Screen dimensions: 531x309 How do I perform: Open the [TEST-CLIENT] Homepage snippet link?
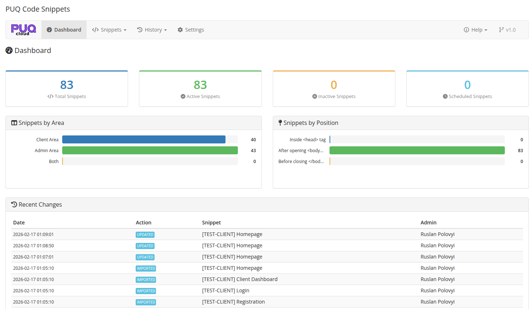click(232, 234)
